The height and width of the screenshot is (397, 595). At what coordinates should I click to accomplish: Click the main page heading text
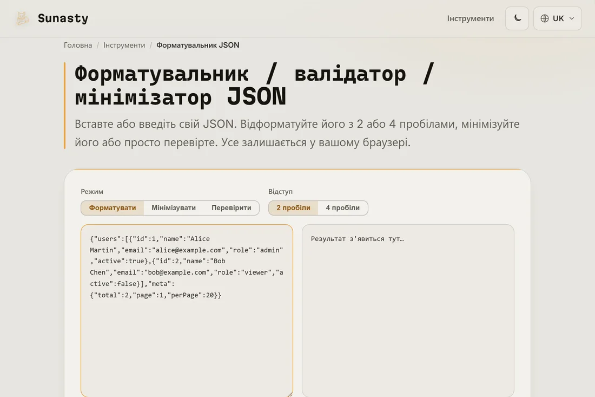coord(254,85)
